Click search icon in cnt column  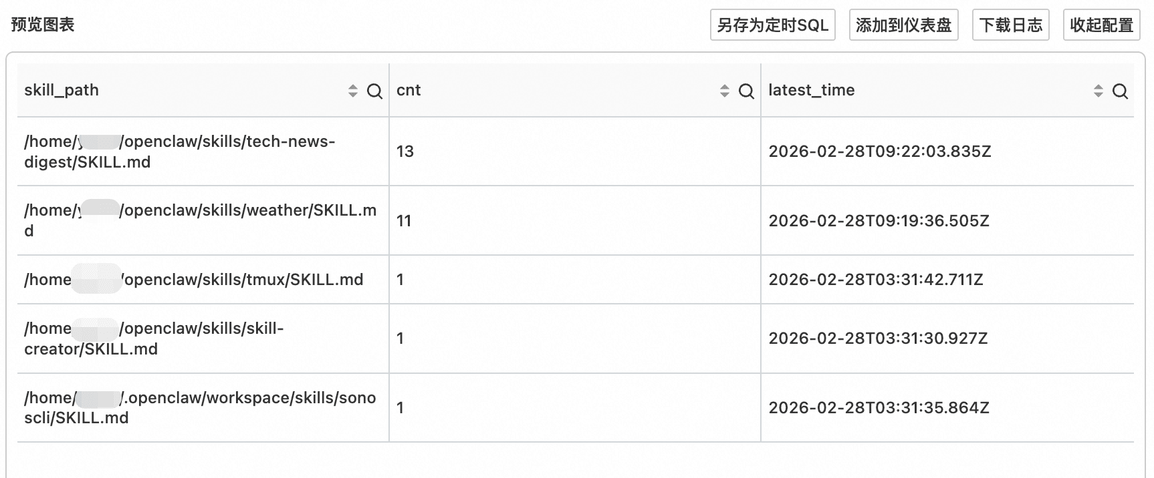pyautogui.click(x=746, y=91)
